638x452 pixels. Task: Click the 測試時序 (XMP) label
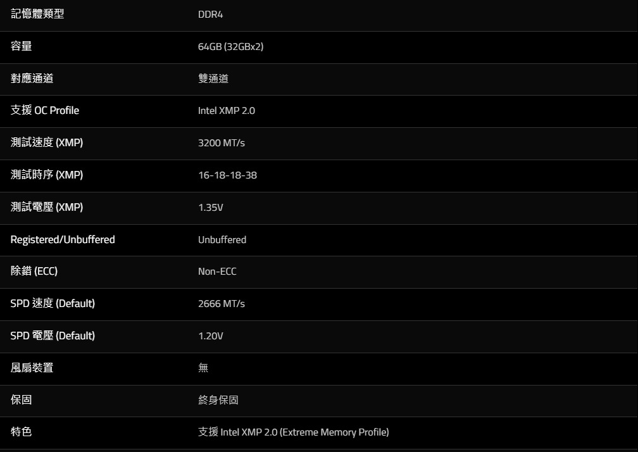(47, 175)
